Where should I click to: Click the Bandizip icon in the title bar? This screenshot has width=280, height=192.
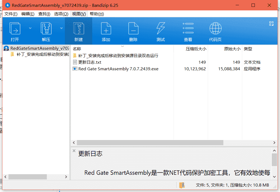tap(7, 5)
